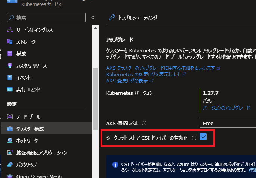Open the 実行コマンド terminal icon
Image resolution: width=256 pixels, height=178 pixels.
coord(10,90)
